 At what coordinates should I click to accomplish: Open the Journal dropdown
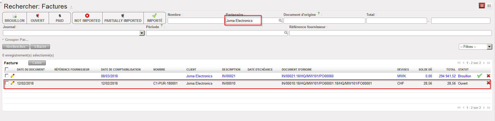pyautogui.click(x=142, y=33)
